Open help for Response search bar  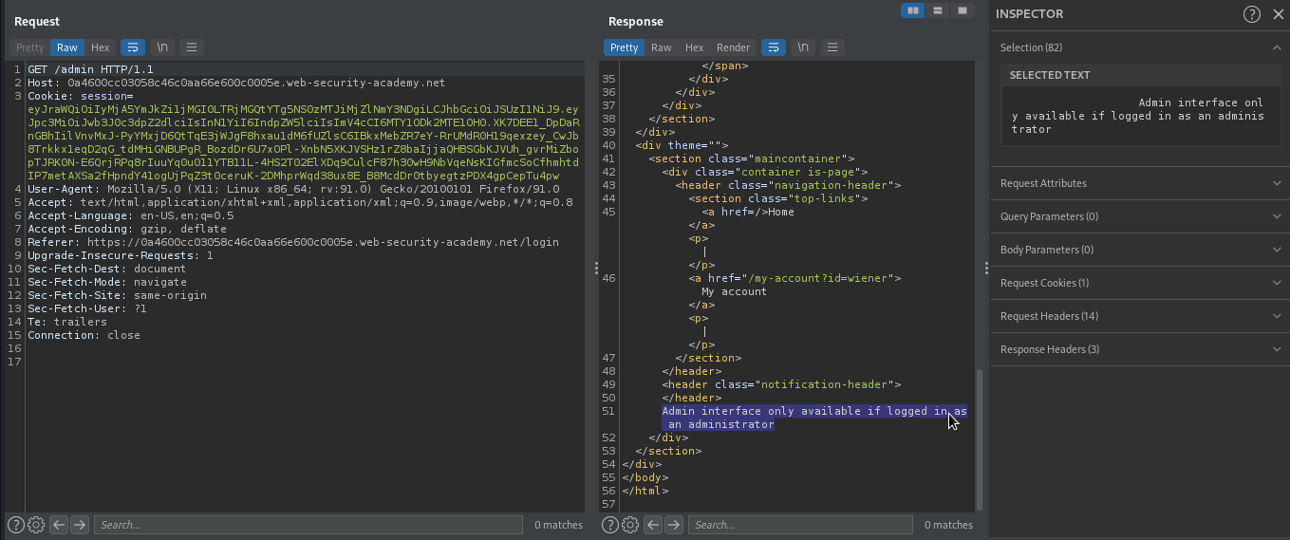[609, 525]
